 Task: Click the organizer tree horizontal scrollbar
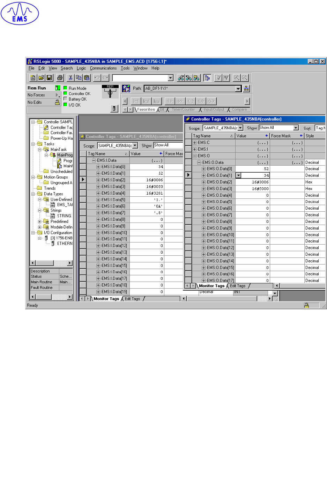pos(51,263)
